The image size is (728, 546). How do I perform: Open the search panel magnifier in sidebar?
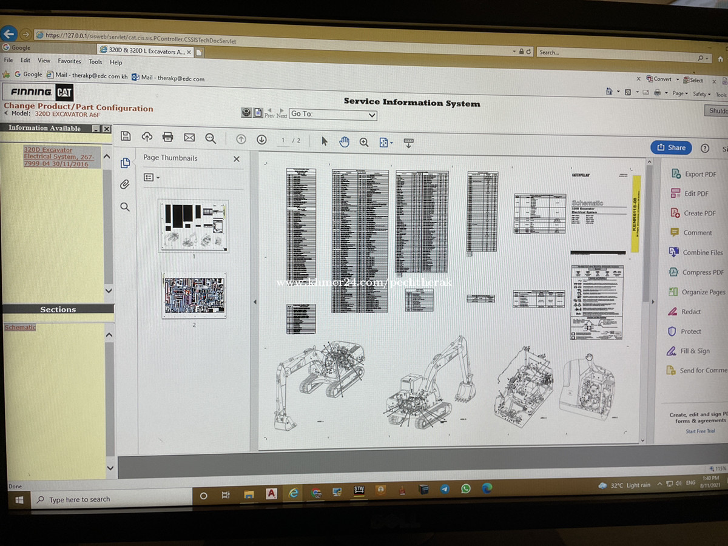[x=125, y=207]
